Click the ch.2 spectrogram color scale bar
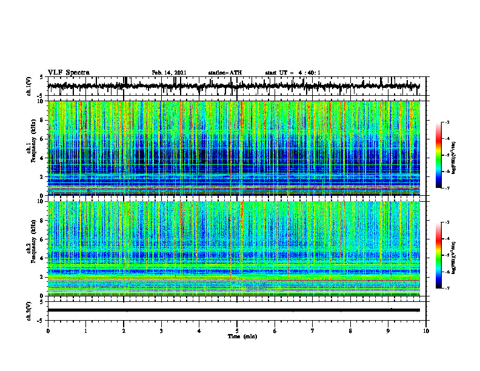The width and height of the screenshot is (480, 371). click(x=439, y=255)
